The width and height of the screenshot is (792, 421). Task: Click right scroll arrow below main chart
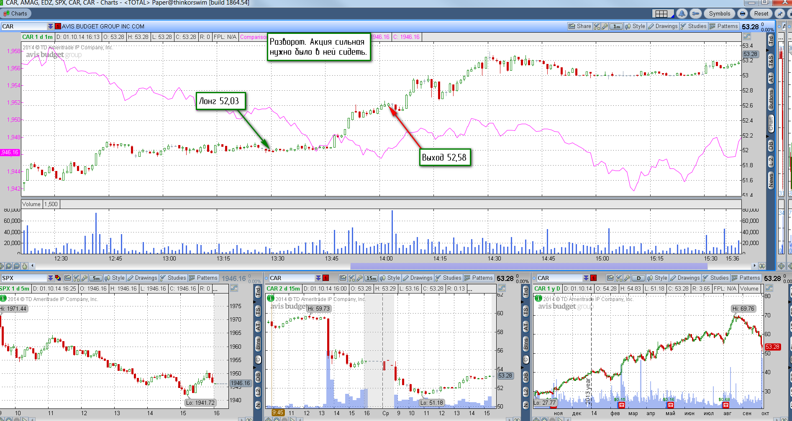coord(754,266)
